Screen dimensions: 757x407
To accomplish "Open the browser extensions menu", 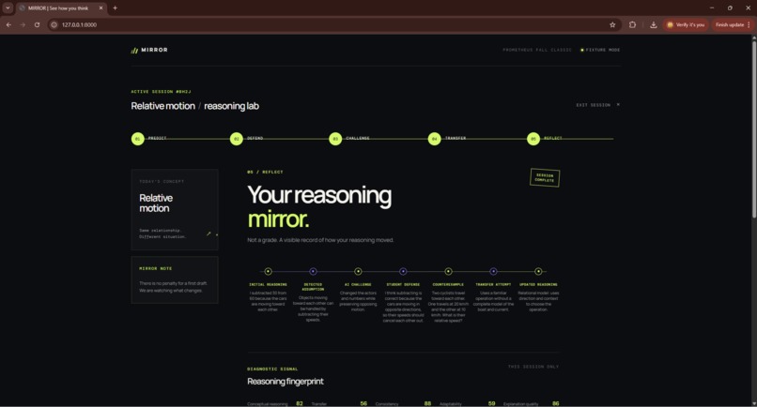I will click(632, 24).
